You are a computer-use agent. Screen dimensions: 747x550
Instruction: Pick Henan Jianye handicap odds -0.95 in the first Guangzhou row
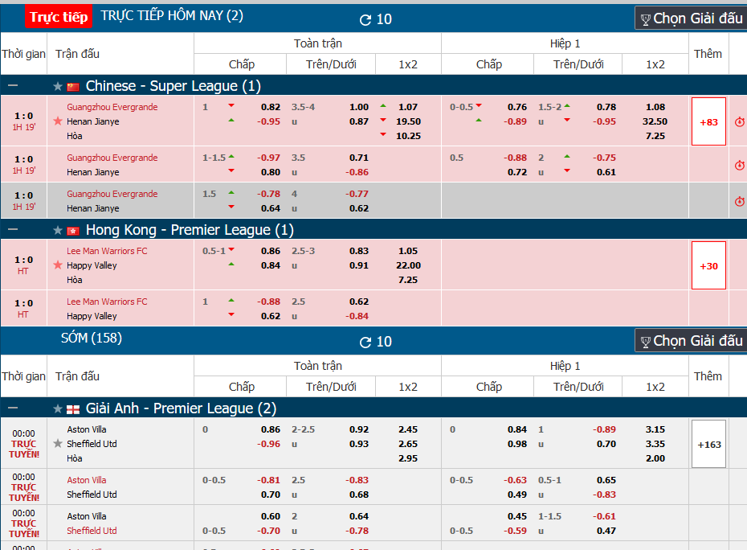click(x=269, y=121)
